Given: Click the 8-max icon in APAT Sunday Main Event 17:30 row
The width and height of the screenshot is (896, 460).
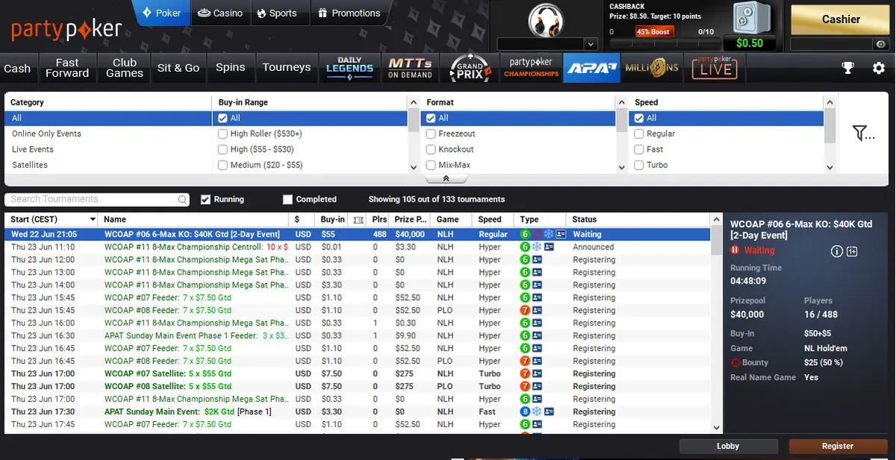Looking at the screenshot, I should (525, 411).
